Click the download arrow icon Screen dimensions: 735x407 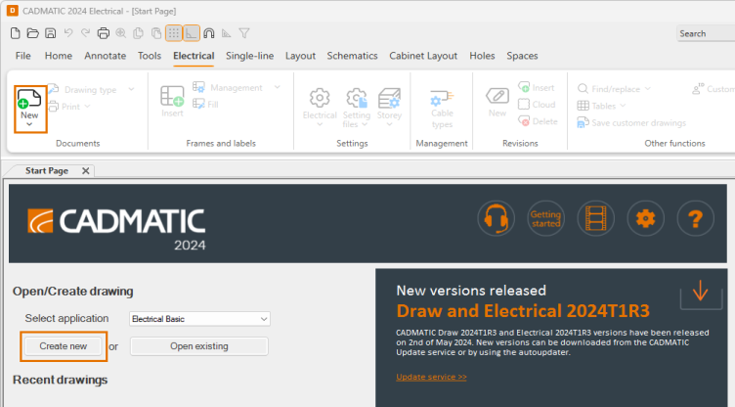699,292
